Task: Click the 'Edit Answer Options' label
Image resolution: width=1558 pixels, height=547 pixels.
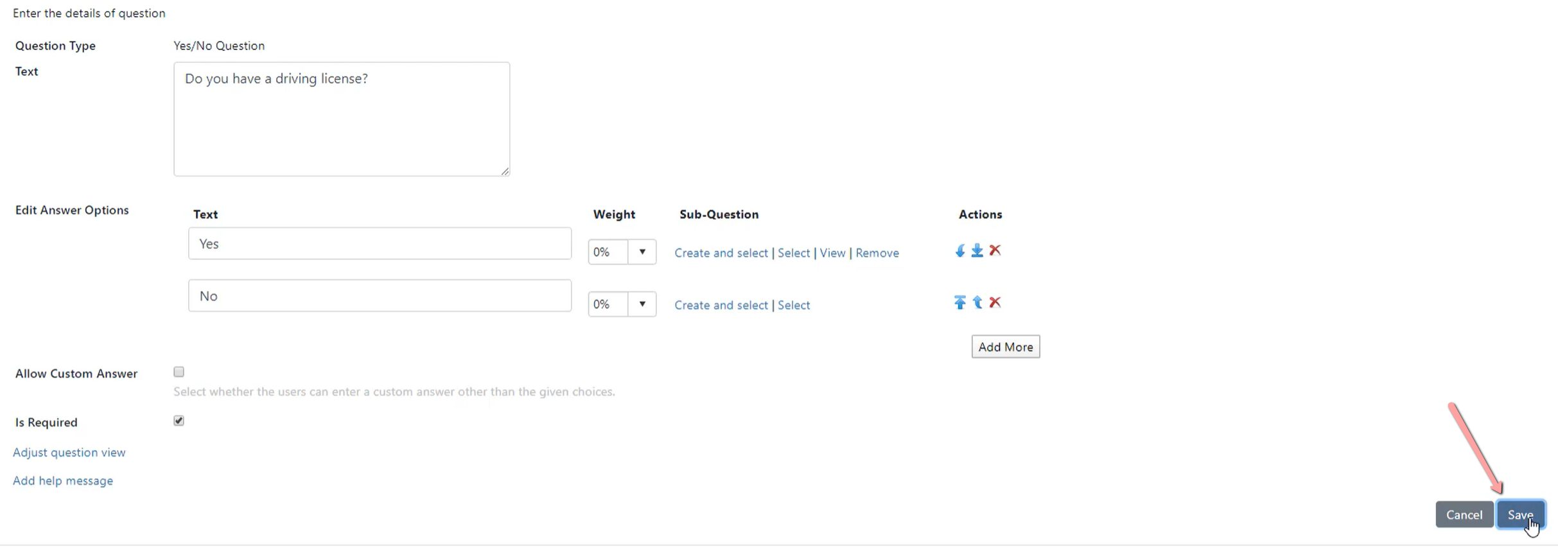Action: tap(72, 210)
